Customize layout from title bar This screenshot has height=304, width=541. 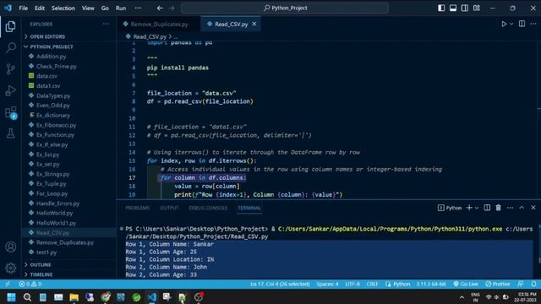pos(477,8)
